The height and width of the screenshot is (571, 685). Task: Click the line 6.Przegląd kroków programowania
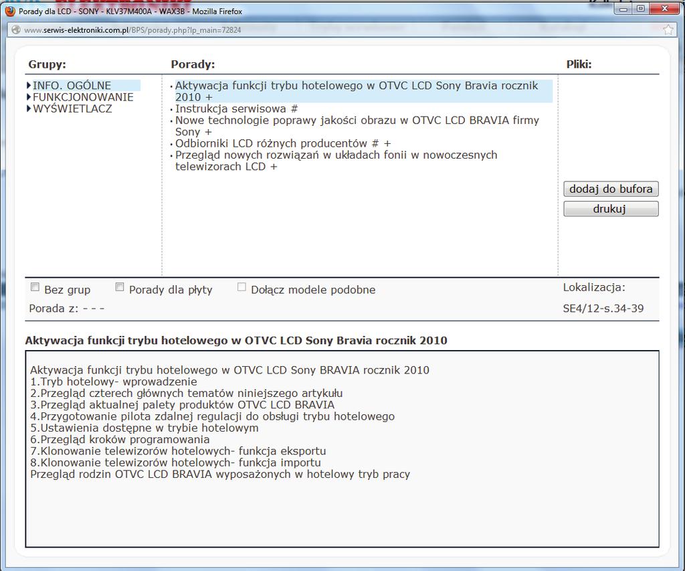point(120,439)
